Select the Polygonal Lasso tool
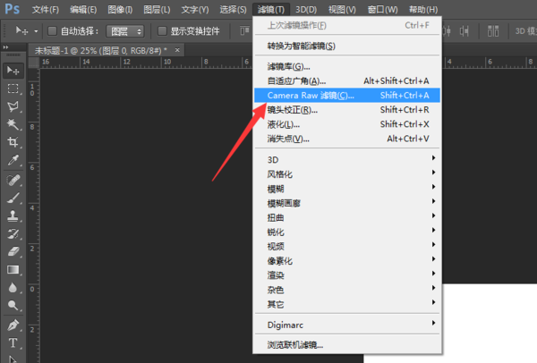This screenshot has width=537, height=363. [x=13, y=106]
